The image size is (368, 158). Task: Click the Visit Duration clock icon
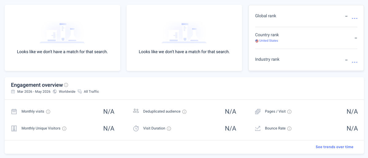coord(136,128)
